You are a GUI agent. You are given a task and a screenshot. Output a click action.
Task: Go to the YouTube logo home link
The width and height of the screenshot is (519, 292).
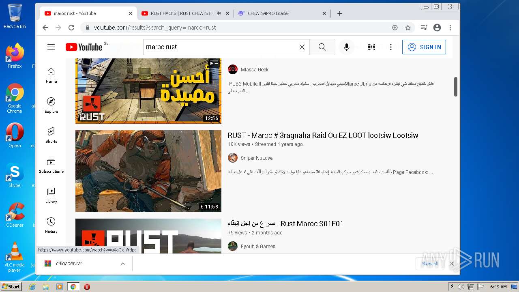(x=84, y=47)
